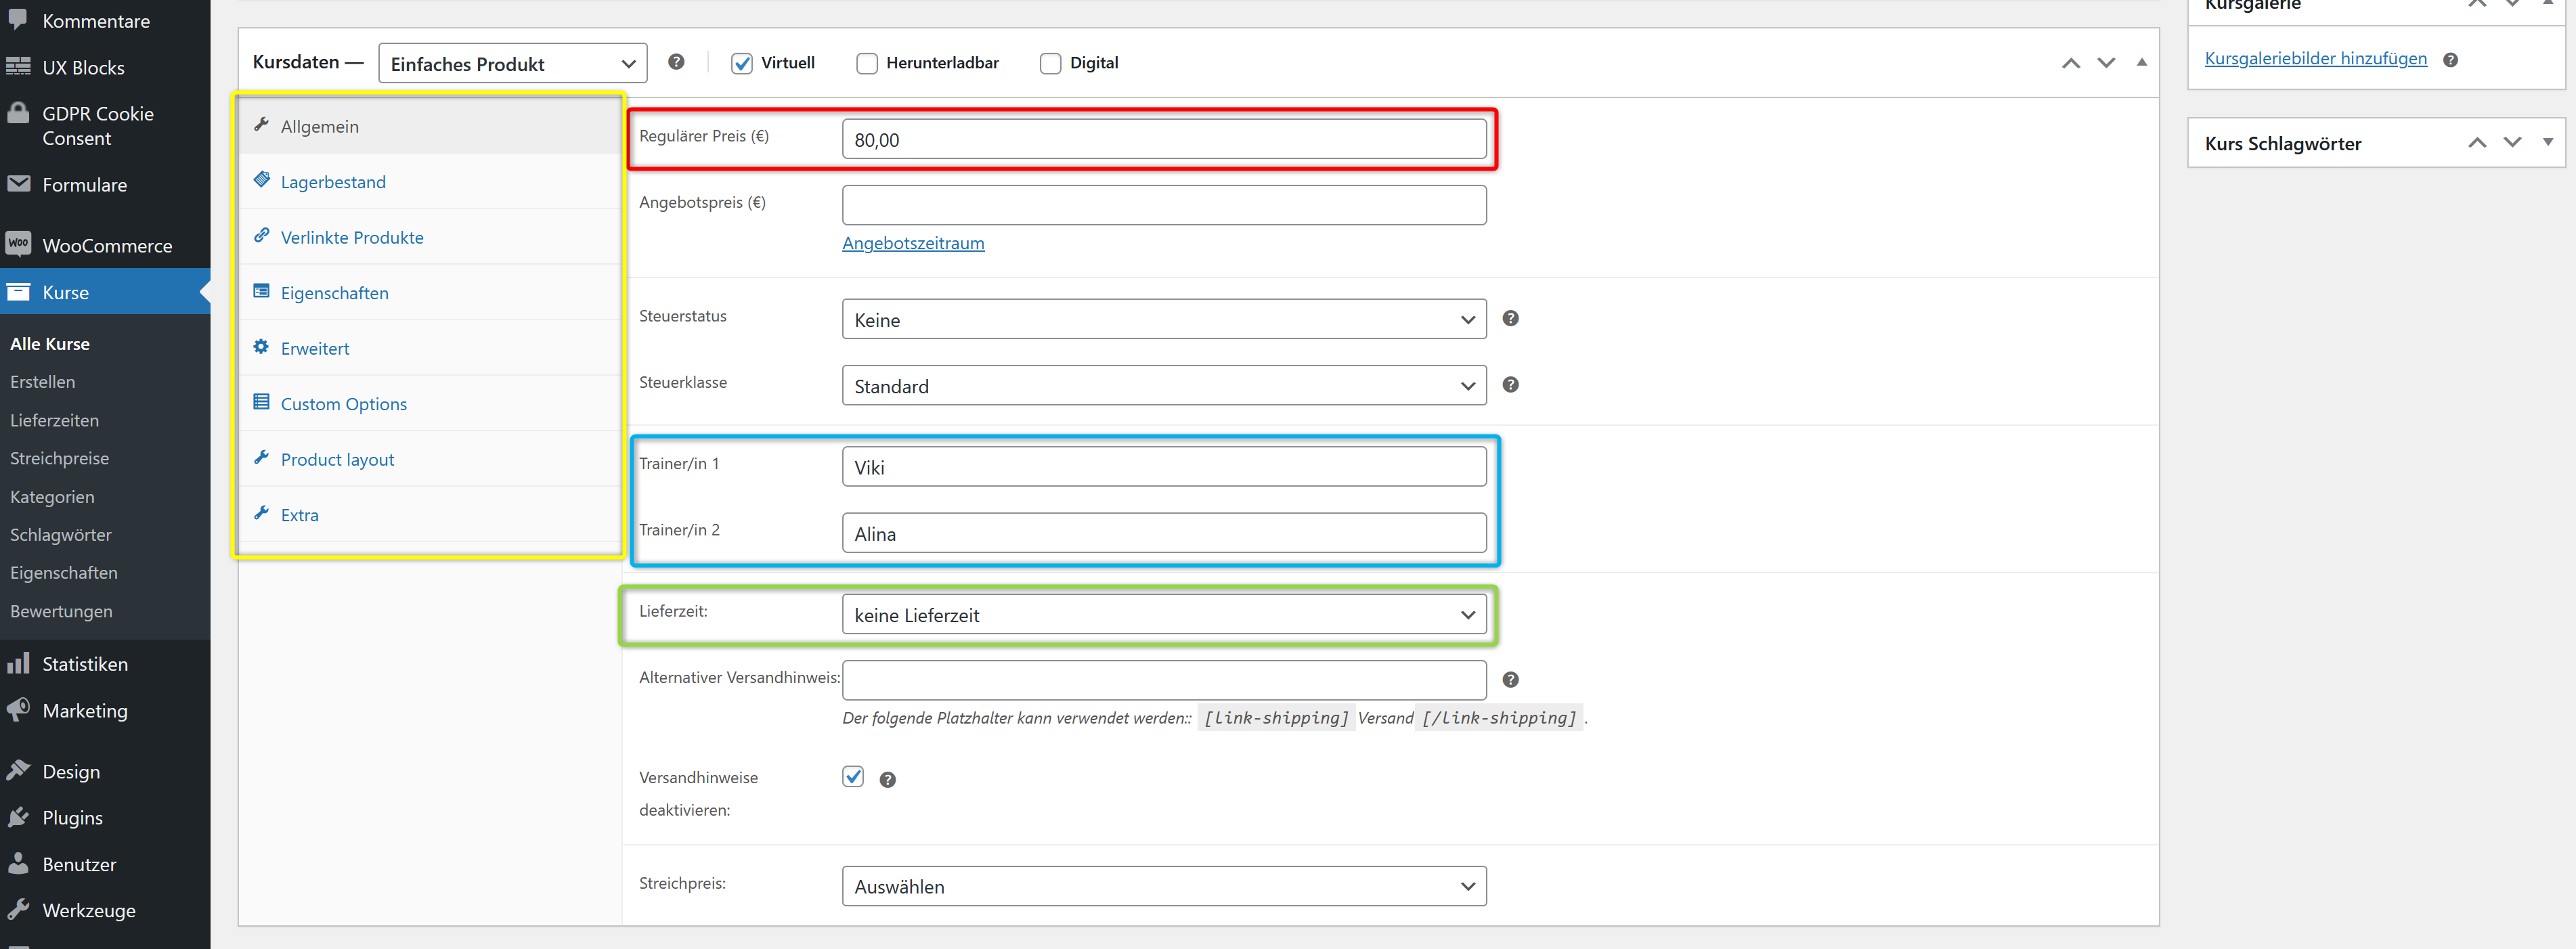Viewport: 2576px width, 949px height.
Task: Click the Design paintbrush icon
Action: point(18,770)
